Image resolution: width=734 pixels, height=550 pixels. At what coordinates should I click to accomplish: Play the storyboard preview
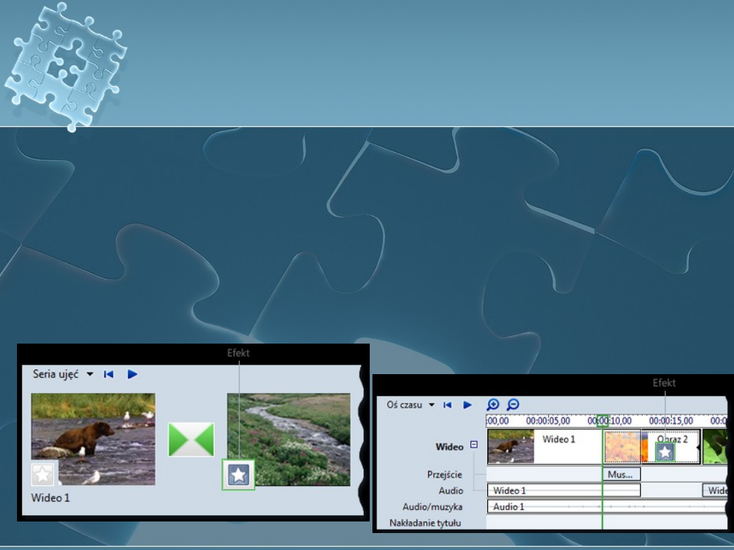133,374
